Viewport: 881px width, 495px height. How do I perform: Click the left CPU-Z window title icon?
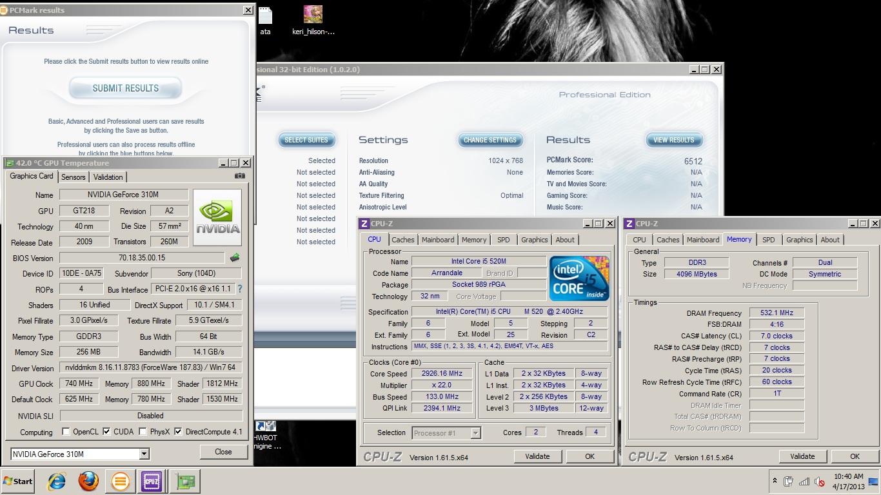365,224
